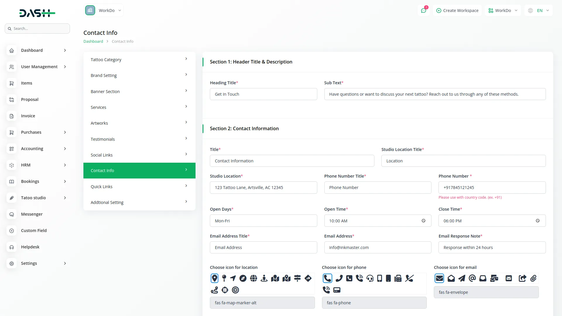The image size is (562, 316).
Task: Select the @ symbol icon for email
Action: click(x=472, y=278)
